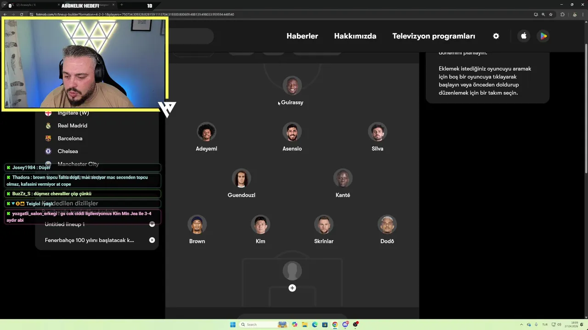Choose Chelsea from team list
588x330 pixels.
pyautogui.click(x=68, y=151)
